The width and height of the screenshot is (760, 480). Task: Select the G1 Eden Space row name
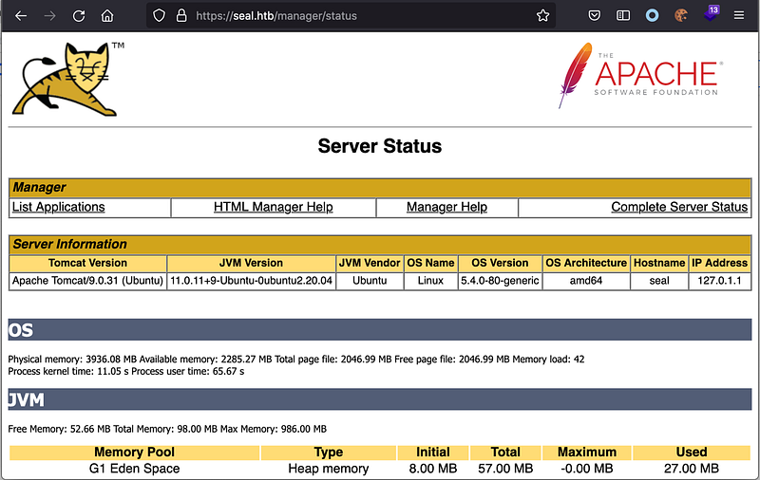click(134, 469)
